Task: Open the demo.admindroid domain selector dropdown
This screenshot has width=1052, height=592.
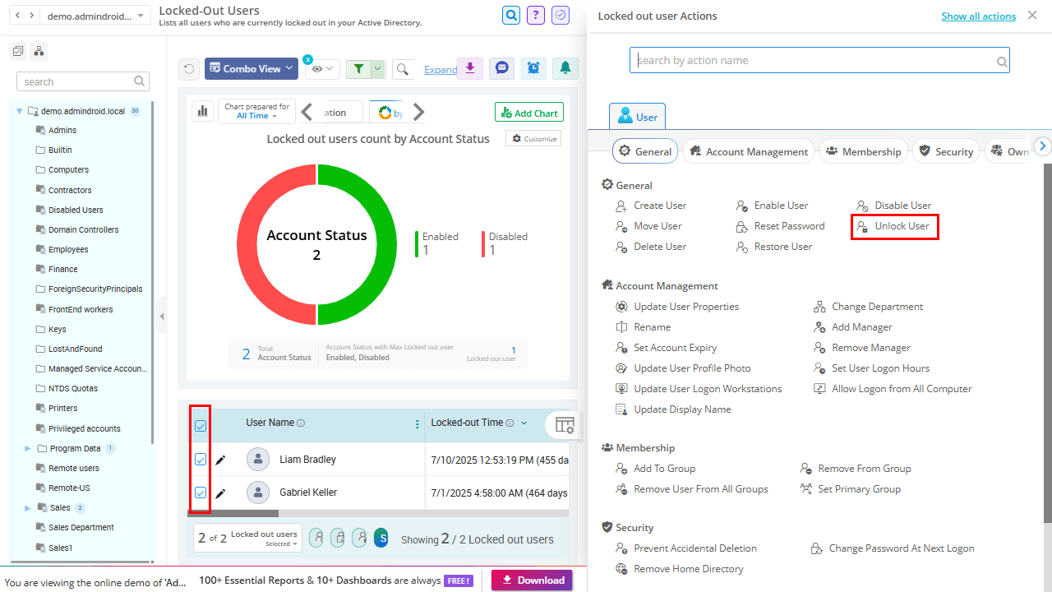Action: click(x=95, y=16)
